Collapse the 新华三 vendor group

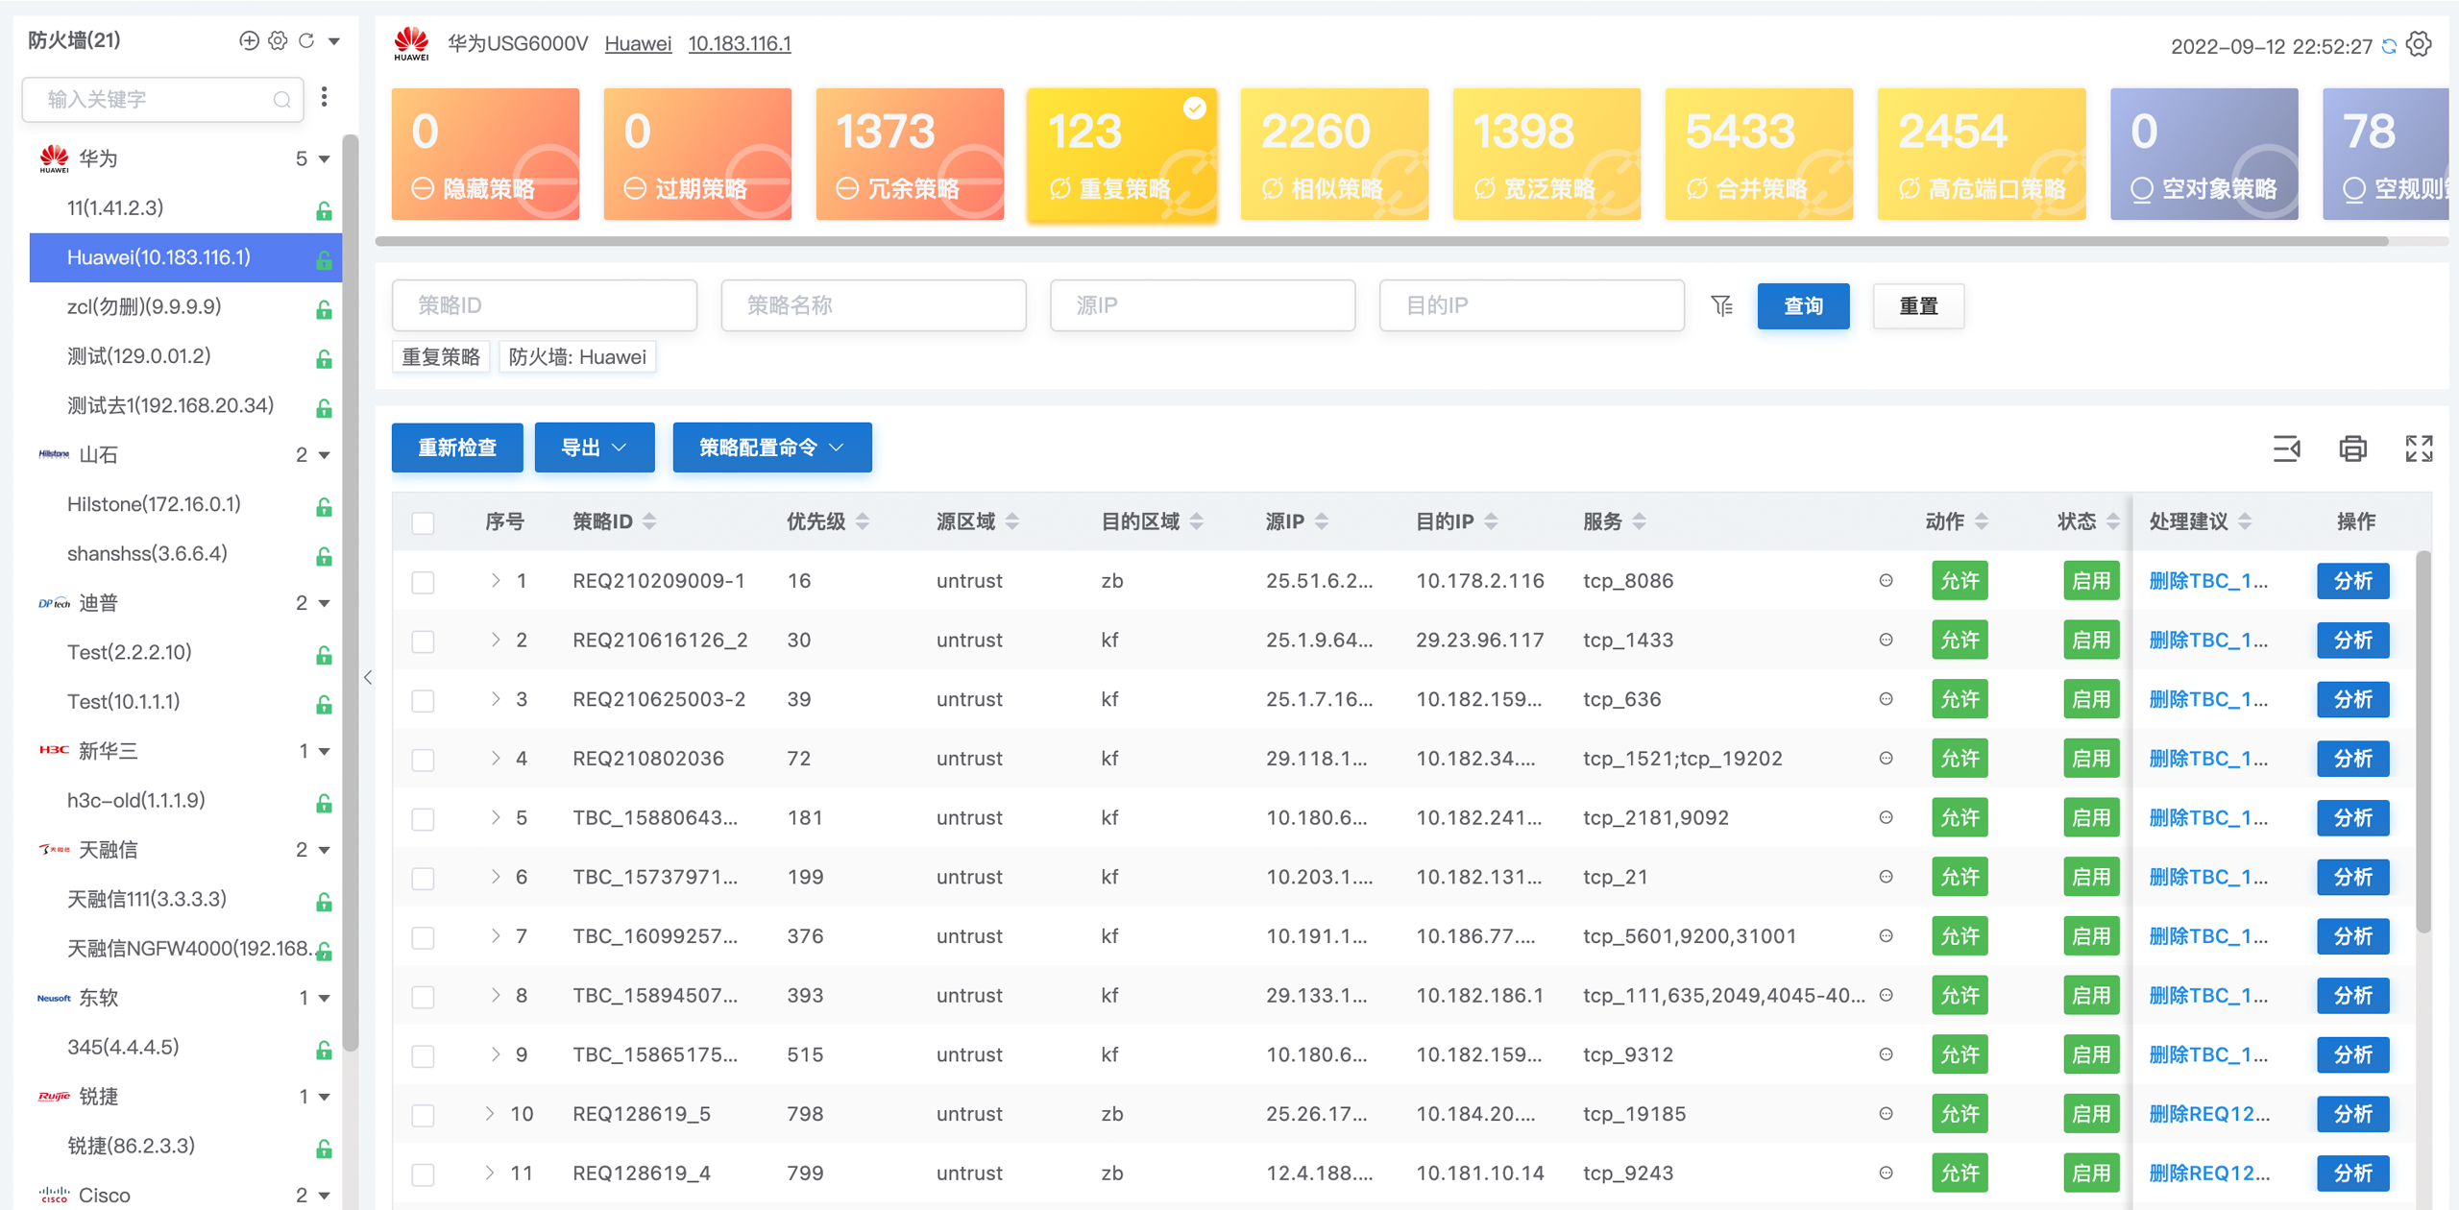(325, 751)
